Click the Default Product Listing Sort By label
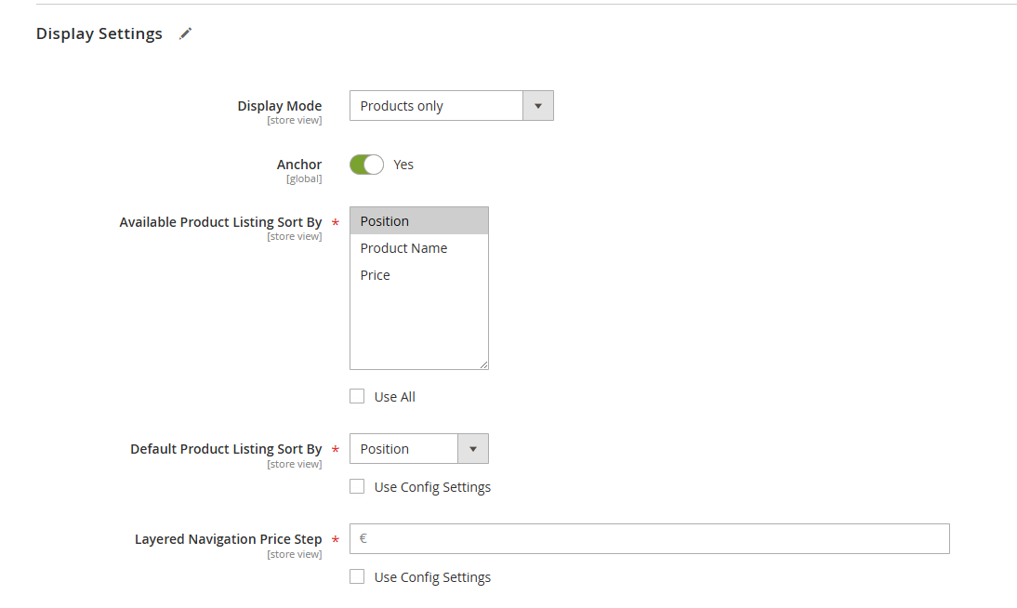 226,449
